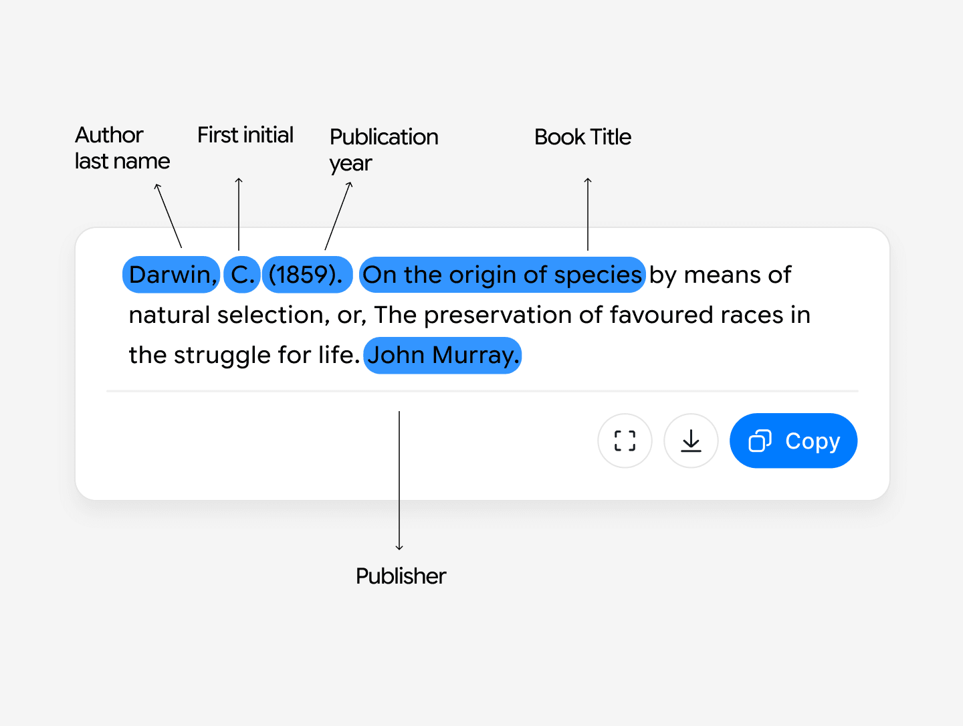
Task: Click the arrow pointing up to Book Title
Action: pyautogui.click(x=588, y=214)
